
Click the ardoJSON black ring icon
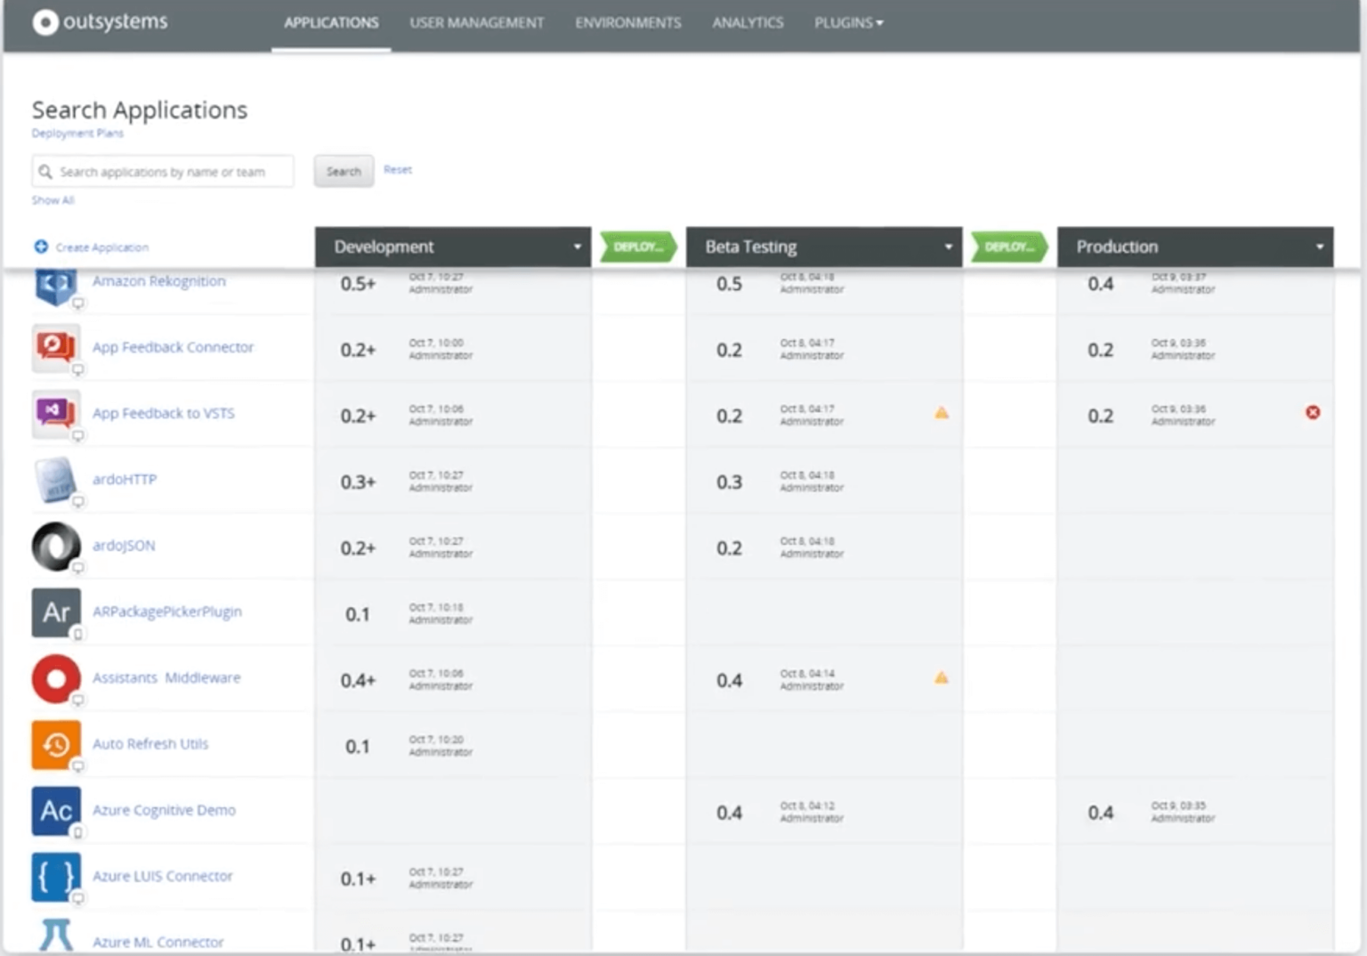(x=53, y=546)
